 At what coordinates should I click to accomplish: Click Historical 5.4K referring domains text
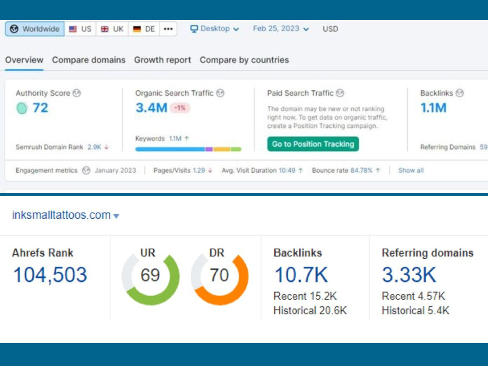coord(415,310)
